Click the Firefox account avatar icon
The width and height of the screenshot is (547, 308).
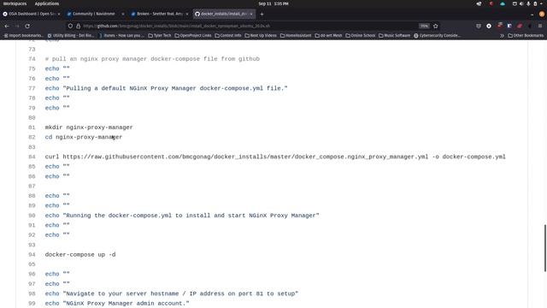pos(542,14)
